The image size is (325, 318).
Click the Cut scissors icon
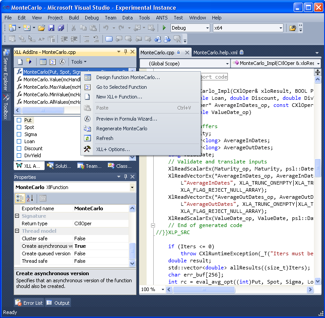pyautogui.click(x=73, y=28)
